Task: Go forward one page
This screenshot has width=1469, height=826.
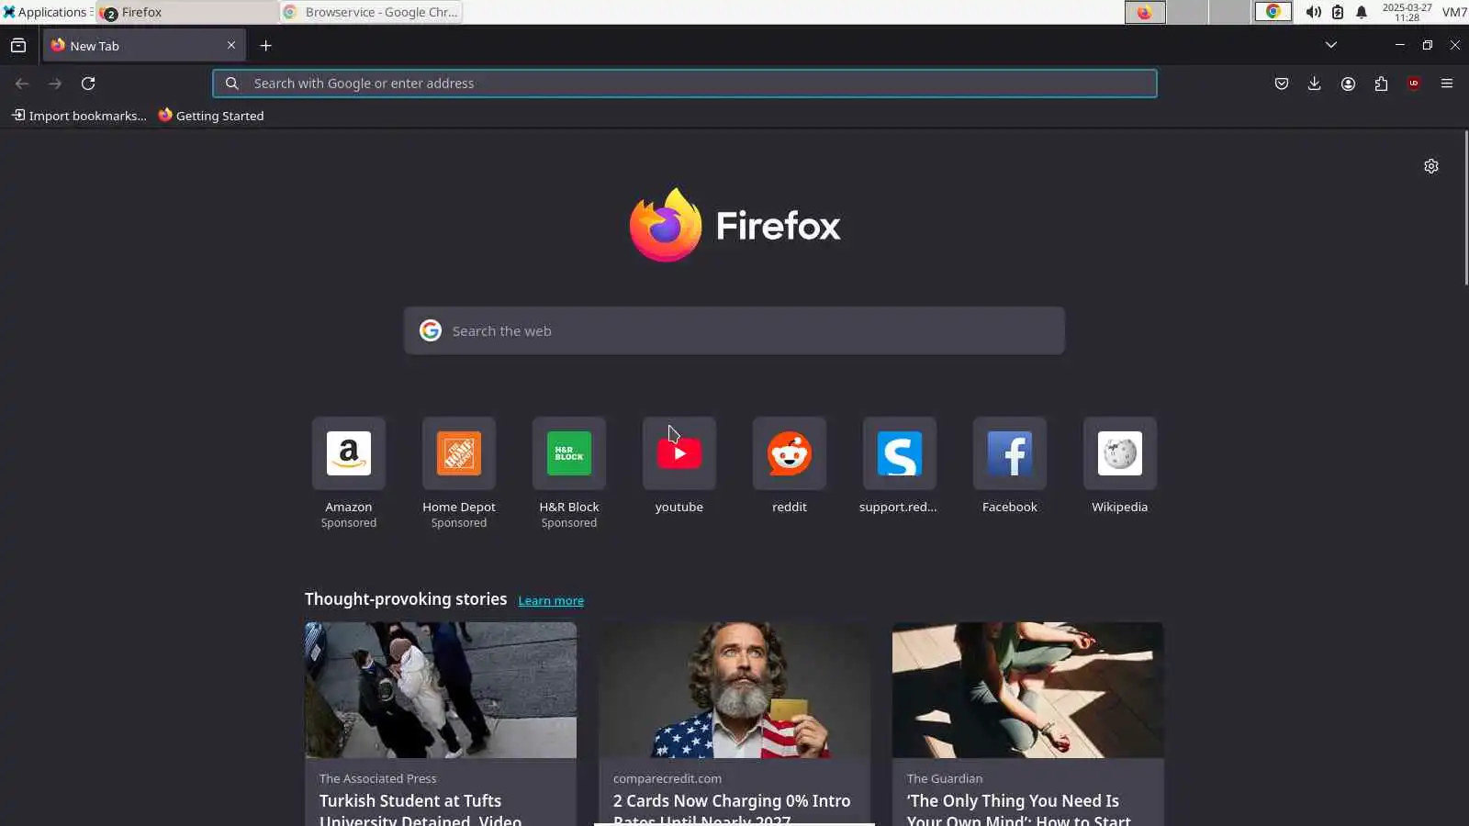Action: pyautogui.click(x=55, y=84)
